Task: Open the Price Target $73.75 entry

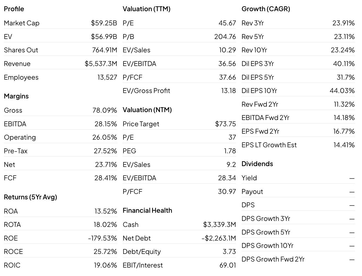Action: point(179,124)
